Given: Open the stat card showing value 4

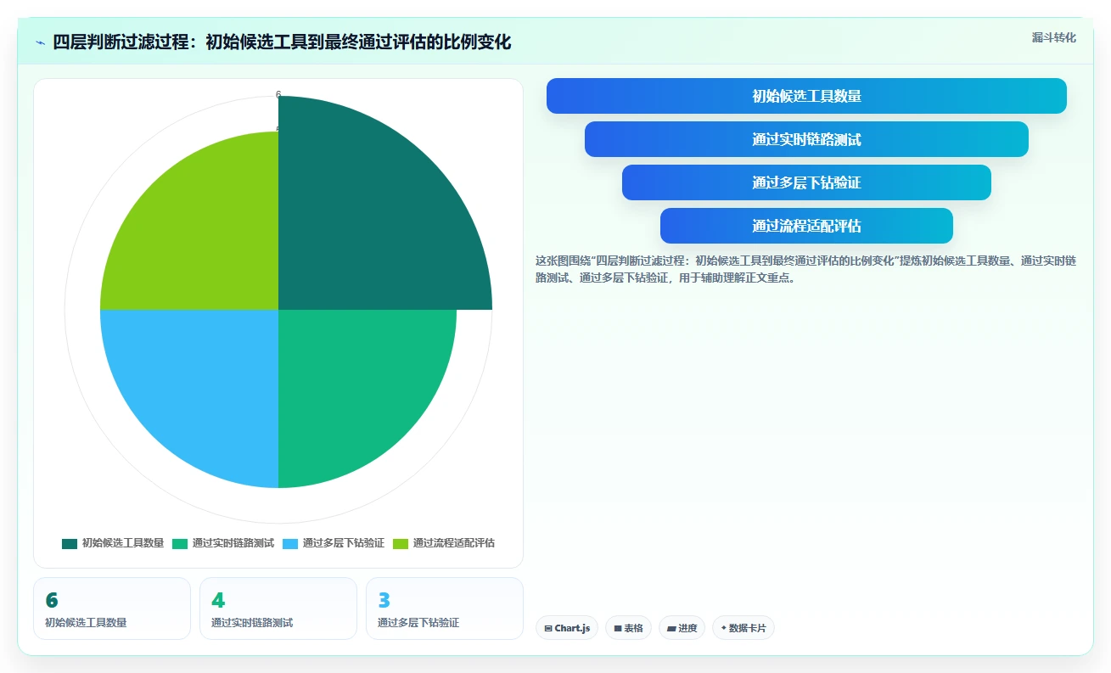Looking at the screenshot, I should tap(278, 609).
